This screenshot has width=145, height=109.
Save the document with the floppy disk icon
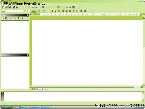10,7
